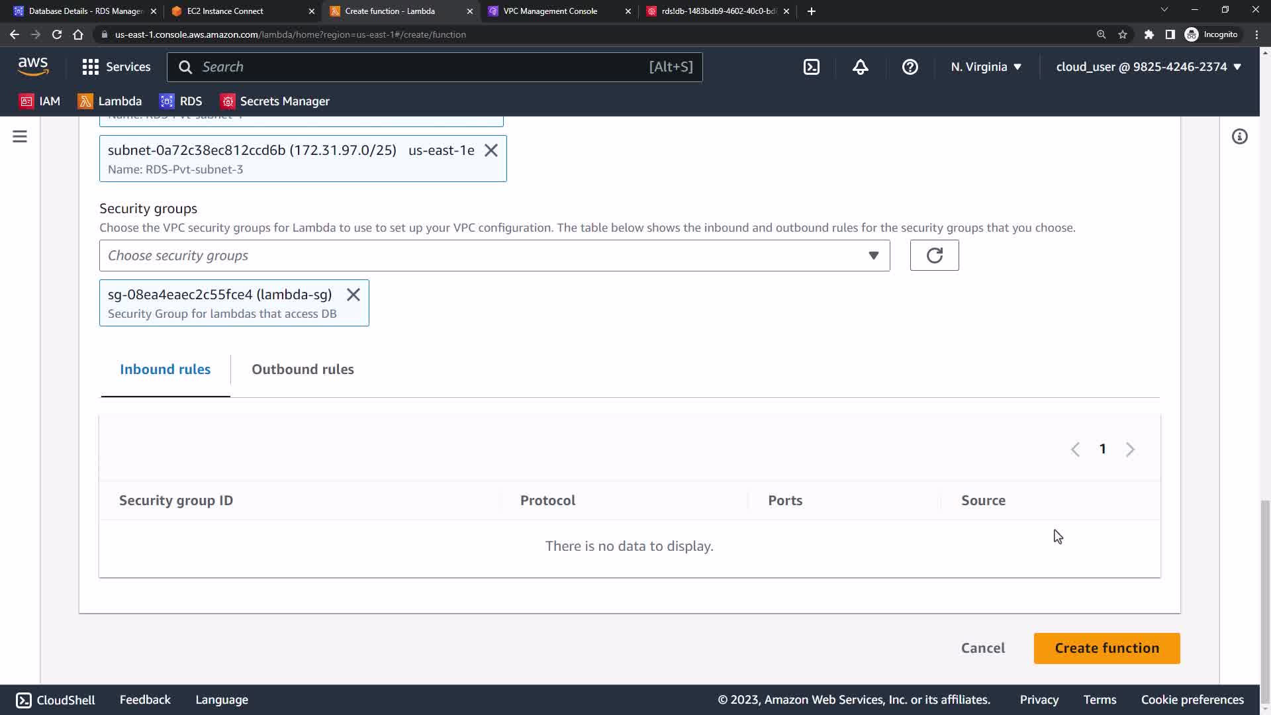Expand the cloud_user account menu
Image resolution: width=1271 pixels, height=715 pixels.
1148,67
